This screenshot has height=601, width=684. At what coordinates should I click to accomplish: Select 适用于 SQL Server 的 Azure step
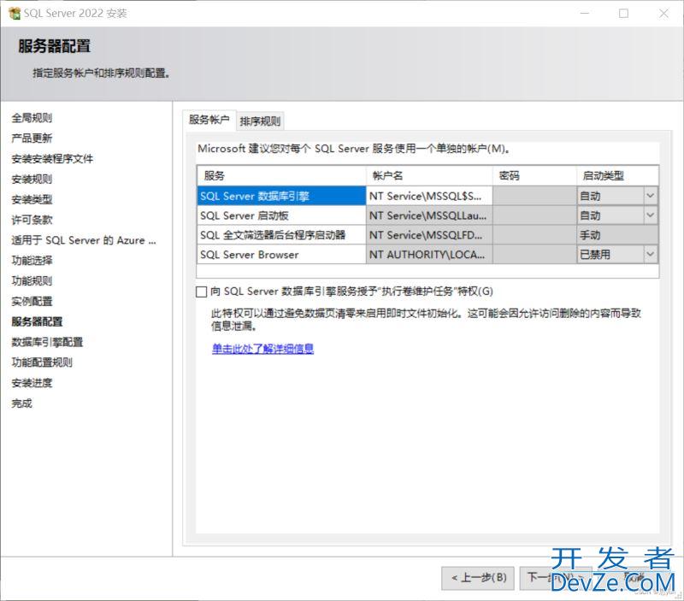[84, 240]
